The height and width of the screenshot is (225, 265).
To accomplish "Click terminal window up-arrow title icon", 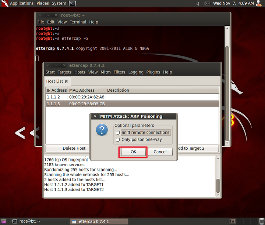I will pos(40,15).
